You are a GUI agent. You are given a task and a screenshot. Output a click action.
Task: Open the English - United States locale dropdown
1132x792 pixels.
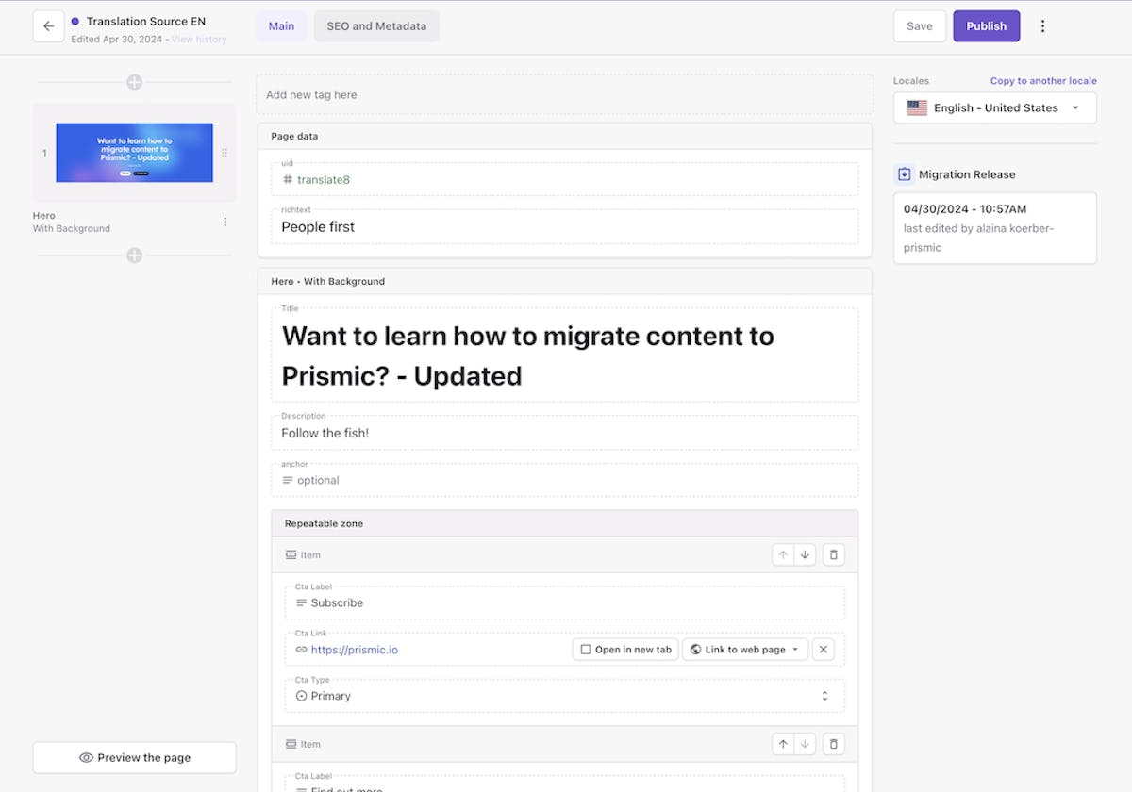click(994, 107)
